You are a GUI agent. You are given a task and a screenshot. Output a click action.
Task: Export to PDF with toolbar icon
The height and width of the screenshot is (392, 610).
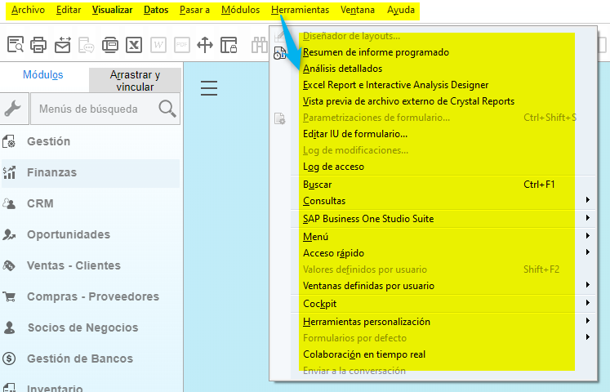tap(181, 45)
